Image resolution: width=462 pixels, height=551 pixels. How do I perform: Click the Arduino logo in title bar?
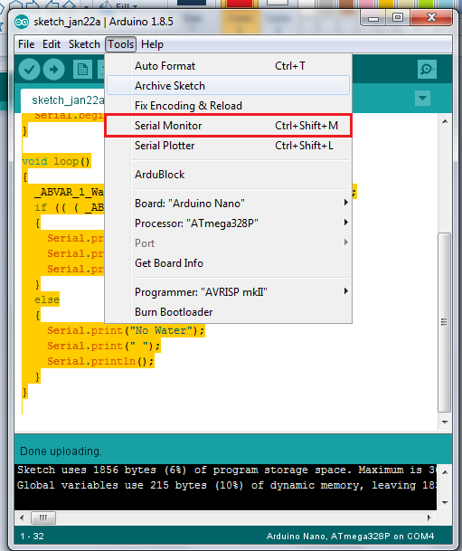coord(22,22)
